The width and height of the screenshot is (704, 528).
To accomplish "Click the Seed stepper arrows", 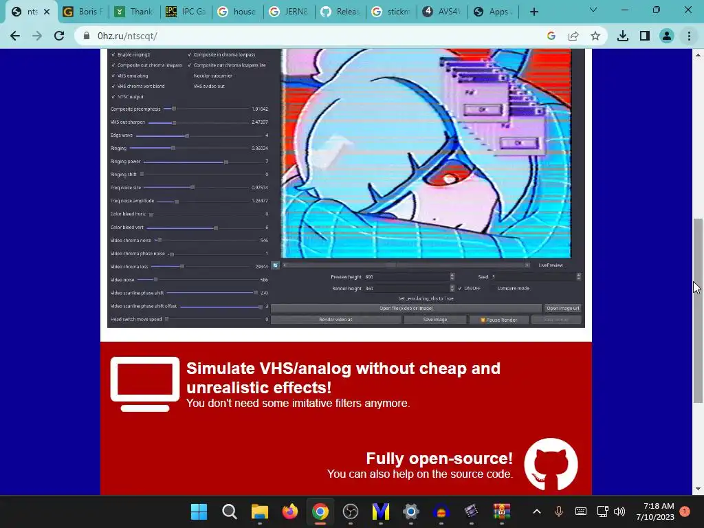I will click(x=579, y=277).
